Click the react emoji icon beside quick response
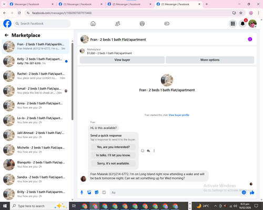This screenshot has width=263, height=210. pyautogui.click(x=143, y=151)
